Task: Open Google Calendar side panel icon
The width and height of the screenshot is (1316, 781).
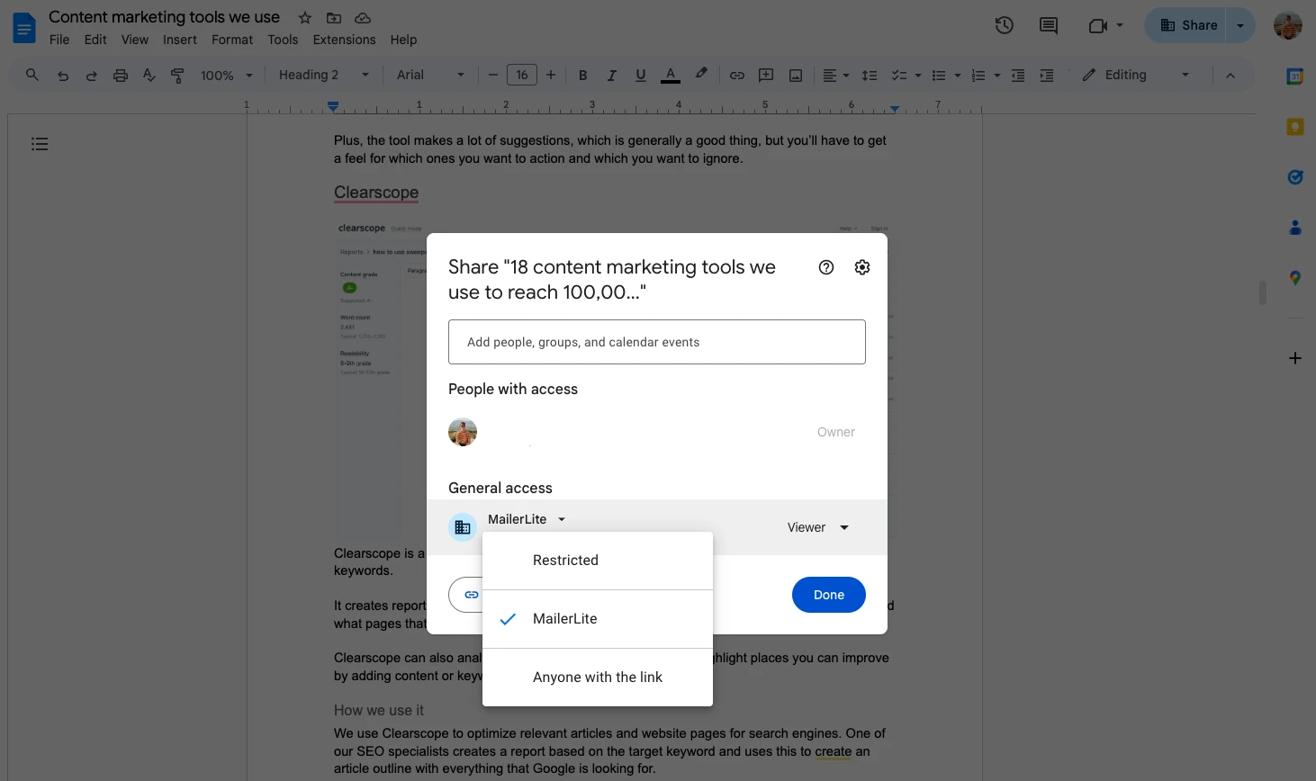Action: coord(1294,77)
